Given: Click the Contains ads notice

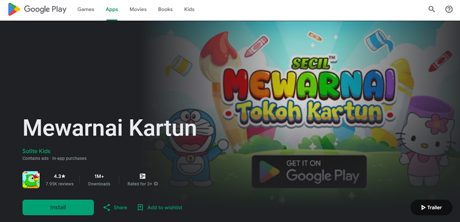Looking at the screenshot, I should pyautogui.click(x=36, y=158).
